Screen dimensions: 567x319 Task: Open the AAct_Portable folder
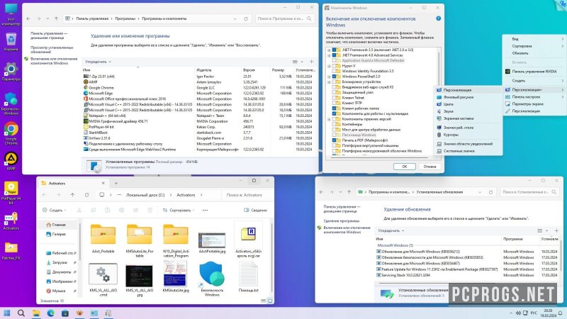[x=103, y=237]
